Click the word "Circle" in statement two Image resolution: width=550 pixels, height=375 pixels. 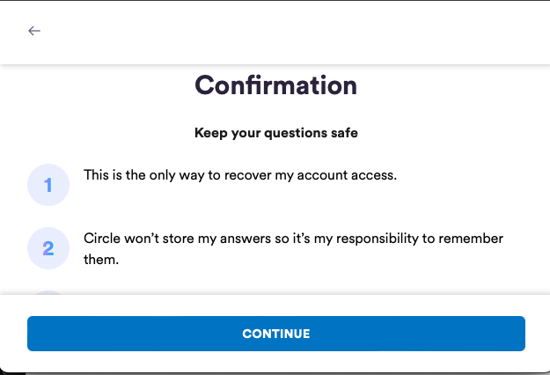pyautogui.click(x=101, y=239)
